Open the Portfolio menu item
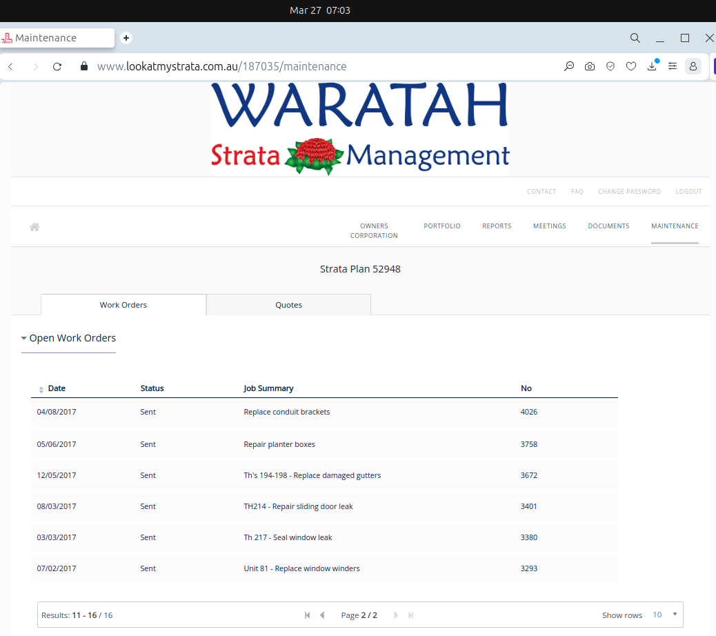Viewport: 716px width, 636px height. point(442,226)
